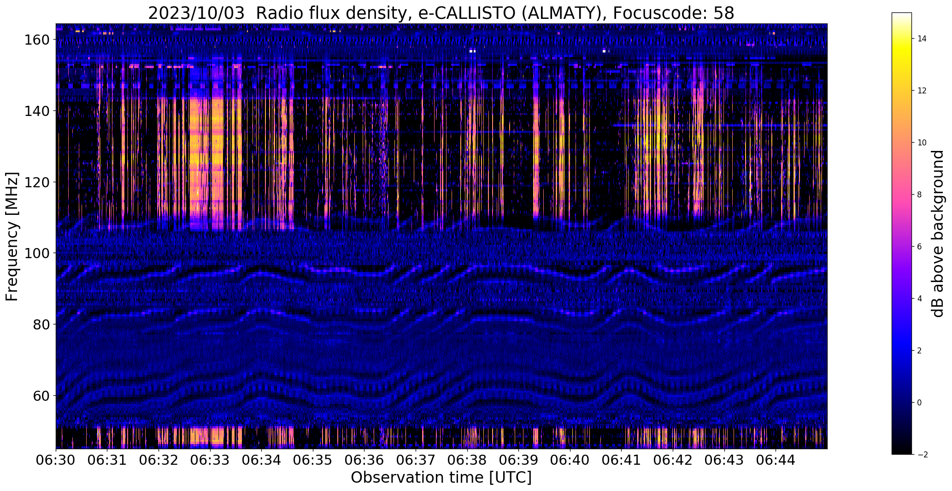Screen dimensions: 952x491
Task: Click the 'dB above background' colorbar label
Action: pos(938,233)
